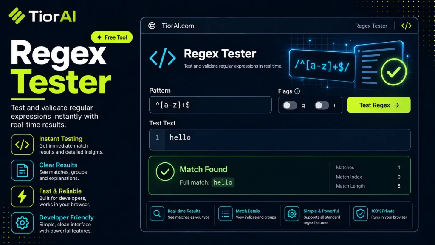The width and height of the screenshot is (435, 245).
Task: Click the large blue code icon beside Regex Tester
Action: [163, 58]
